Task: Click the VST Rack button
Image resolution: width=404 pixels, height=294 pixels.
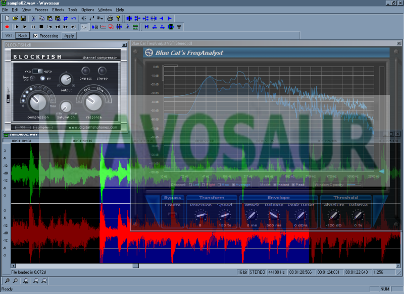Action: [x=23, y=36]
